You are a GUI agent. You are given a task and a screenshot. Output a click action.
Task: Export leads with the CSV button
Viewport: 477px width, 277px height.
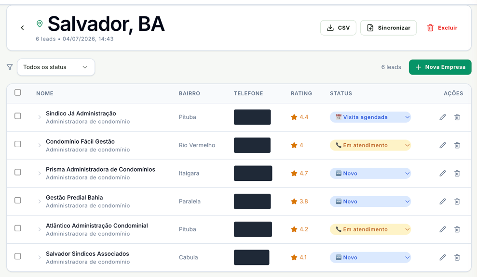[x=338, y=27]
